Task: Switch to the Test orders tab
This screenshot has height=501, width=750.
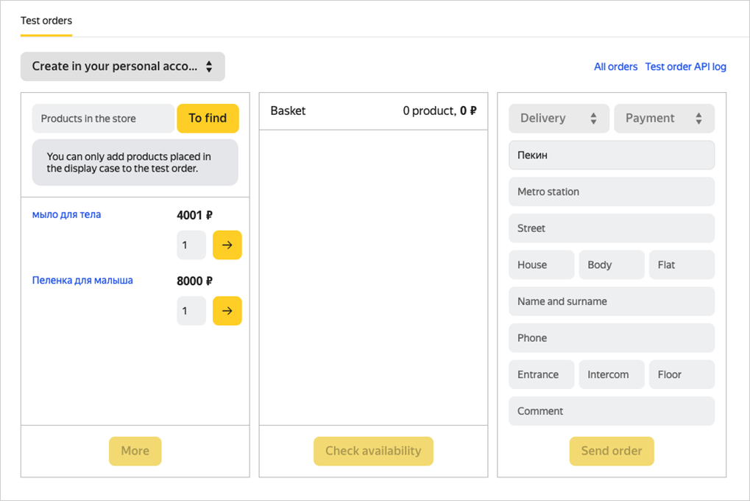Action: (46, 21)
